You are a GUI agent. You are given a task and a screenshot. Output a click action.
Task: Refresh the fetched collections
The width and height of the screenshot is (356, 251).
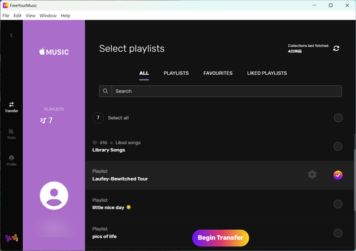click(336, 48)
